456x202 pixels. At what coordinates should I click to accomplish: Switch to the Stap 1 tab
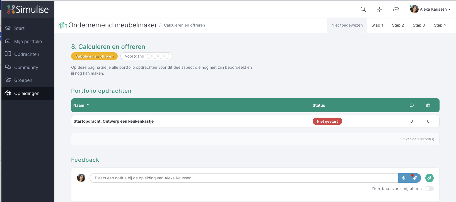[x=377, y=25]
